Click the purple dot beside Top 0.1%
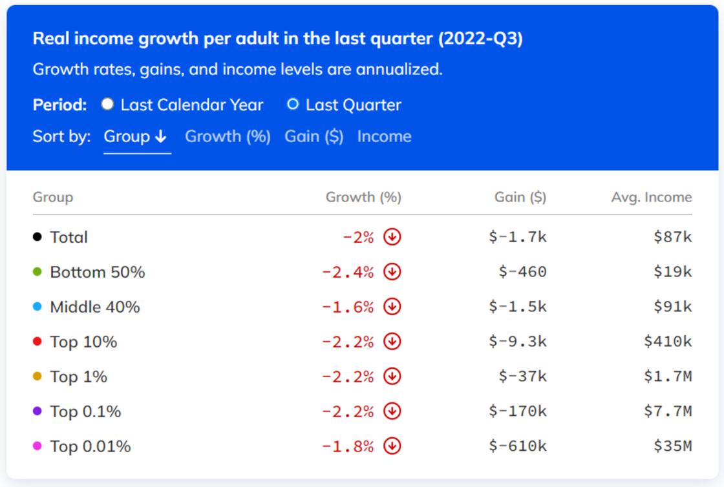The image size is (724, 487). click(37, 411)
